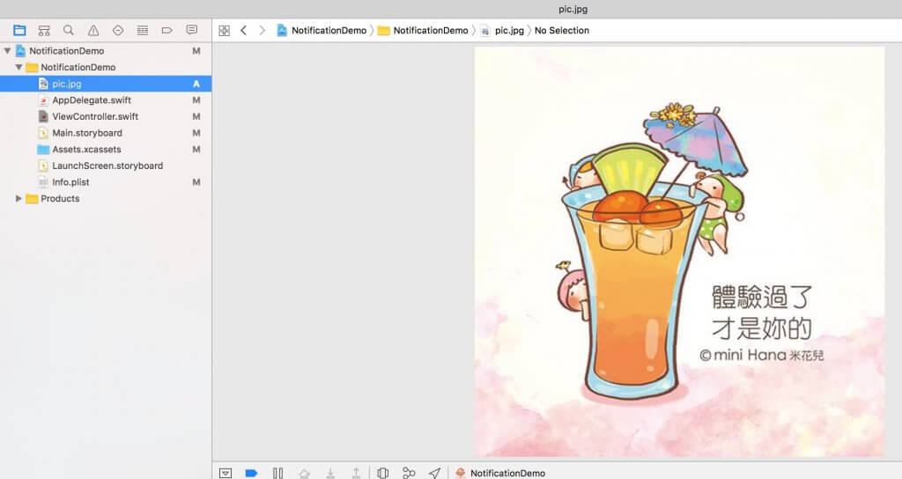Image resolution: width=902 pixels, height=479 pixels.
Task: Click NotificationDemo folder in jump bar
Action: (x=423, y=31)
